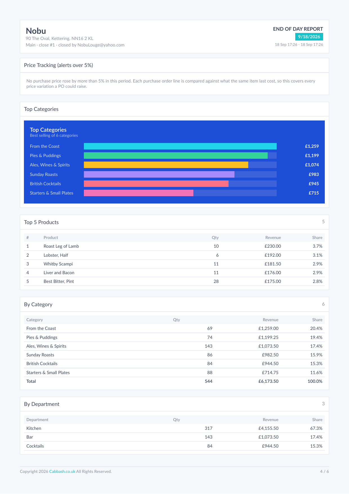Click the address 90 The Oval, Kettering
This screenshot has height=494, width=349.
point(59,39)
